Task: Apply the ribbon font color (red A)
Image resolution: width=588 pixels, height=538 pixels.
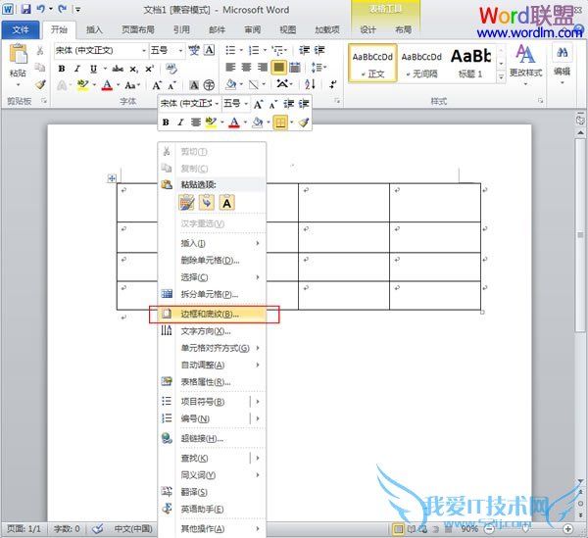Action: coord(107,85)
